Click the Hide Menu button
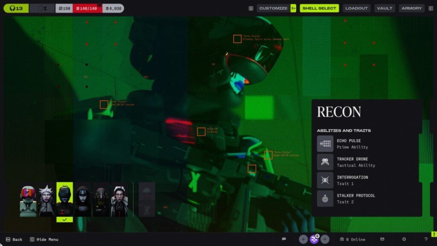The image size is (437, 246). click(44, 239)
